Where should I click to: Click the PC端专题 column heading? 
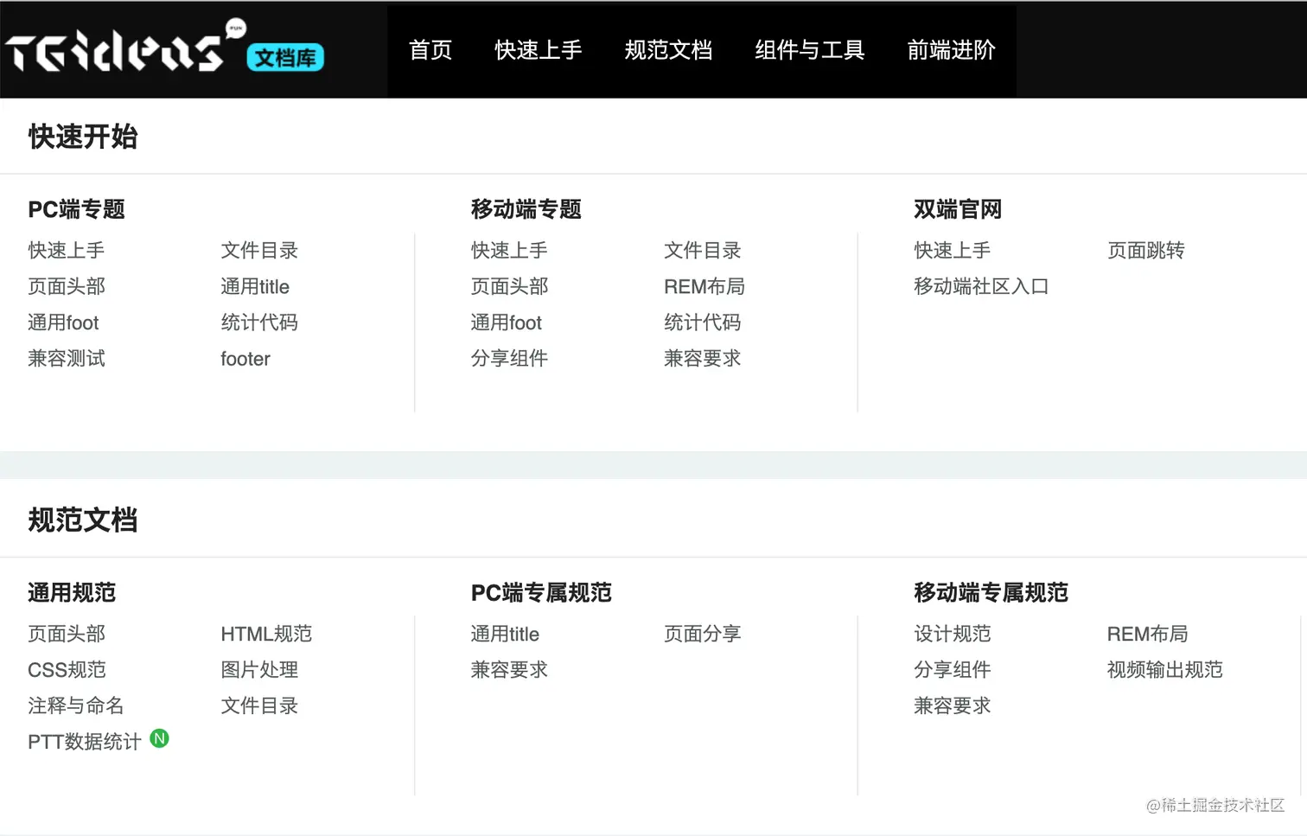(77, 209)
